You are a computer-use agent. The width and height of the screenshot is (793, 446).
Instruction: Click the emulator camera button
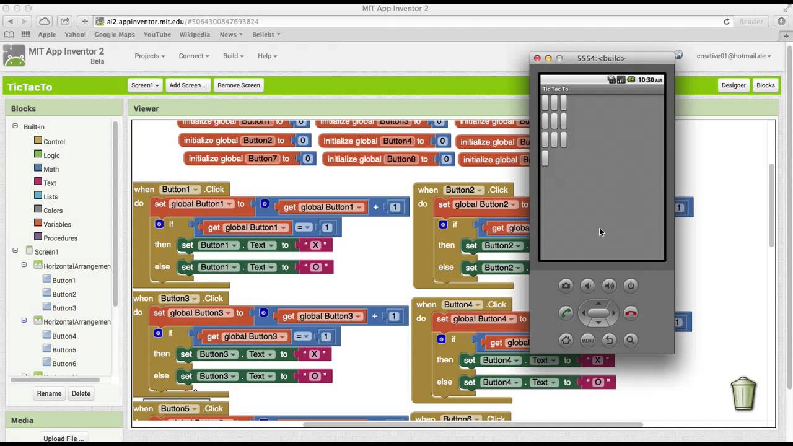coord(566,286)
